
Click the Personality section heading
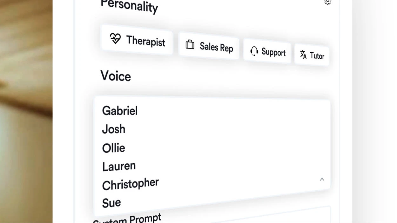[x=129, y=6]
